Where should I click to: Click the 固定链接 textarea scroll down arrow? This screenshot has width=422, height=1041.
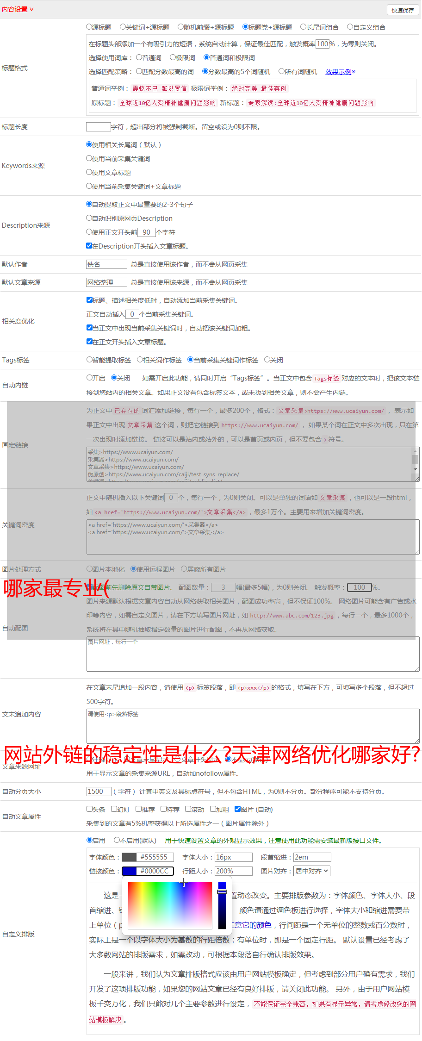(x=416, y=469)
